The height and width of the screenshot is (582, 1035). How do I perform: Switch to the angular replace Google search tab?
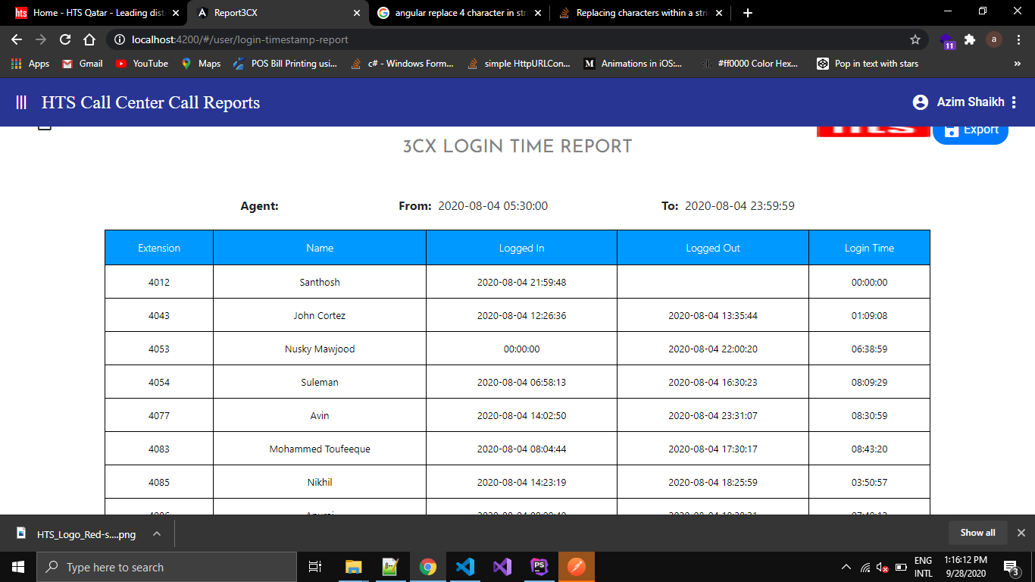[x=458, y=13]
